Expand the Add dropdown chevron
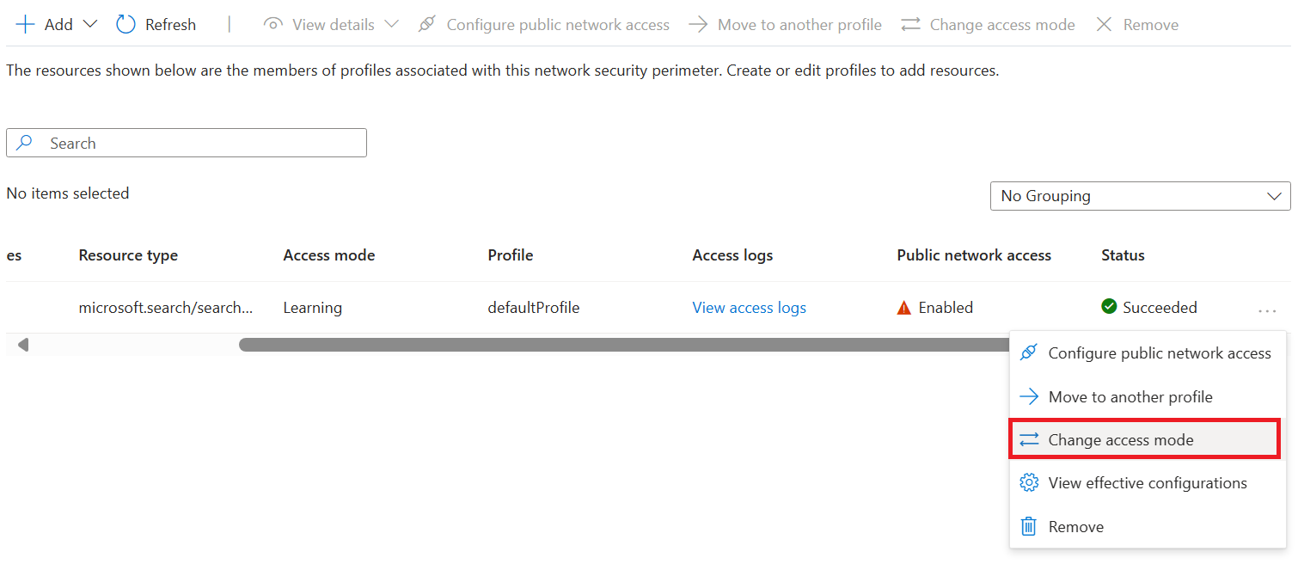The height and width of the screenshot is (570, 1298). [89, 24]
